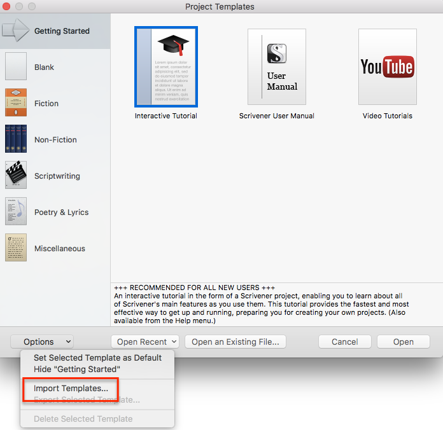The image size is (443, 430).
Task: Switch to the Miscellaneous category label
Action: [x=60, y=249]
